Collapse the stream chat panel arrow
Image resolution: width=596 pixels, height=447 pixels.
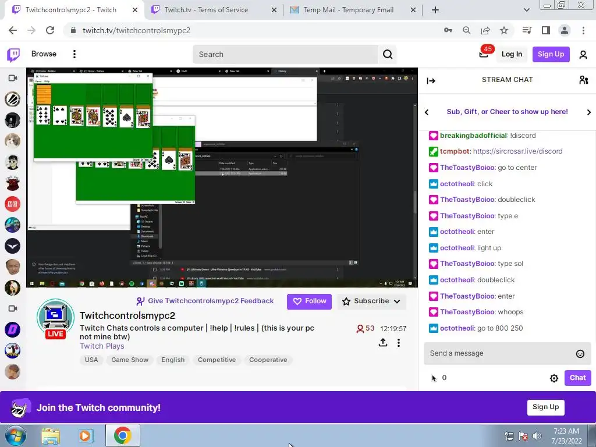tap(431, 80)
